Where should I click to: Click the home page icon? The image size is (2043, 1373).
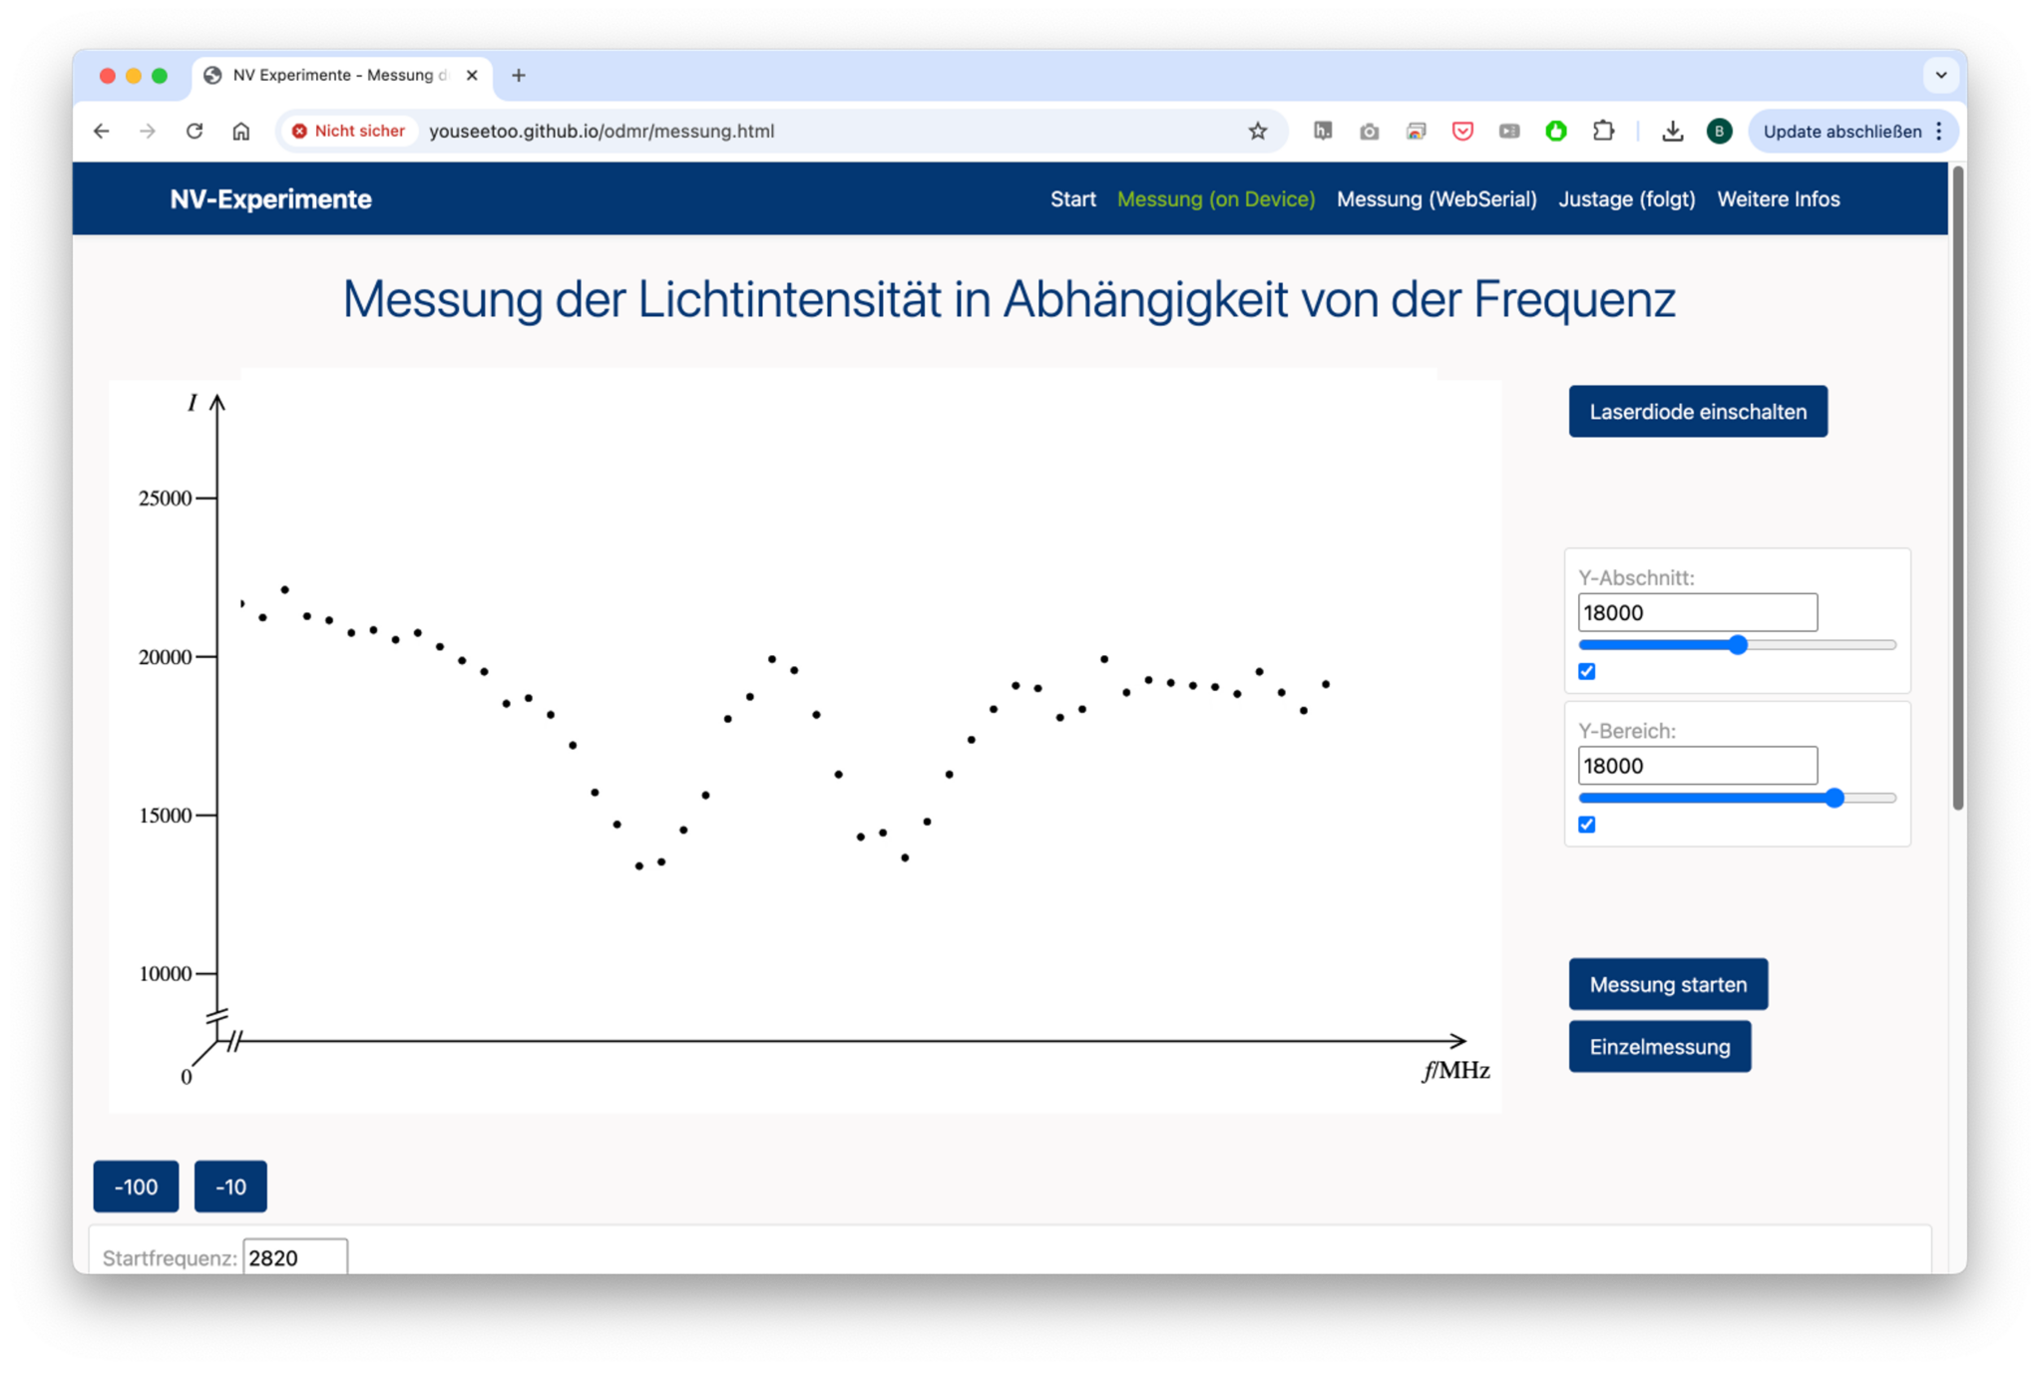(241, 131)
